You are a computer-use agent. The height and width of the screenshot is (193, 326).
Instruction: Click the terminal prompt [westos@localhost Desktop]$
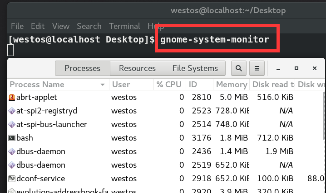point(82,39)
